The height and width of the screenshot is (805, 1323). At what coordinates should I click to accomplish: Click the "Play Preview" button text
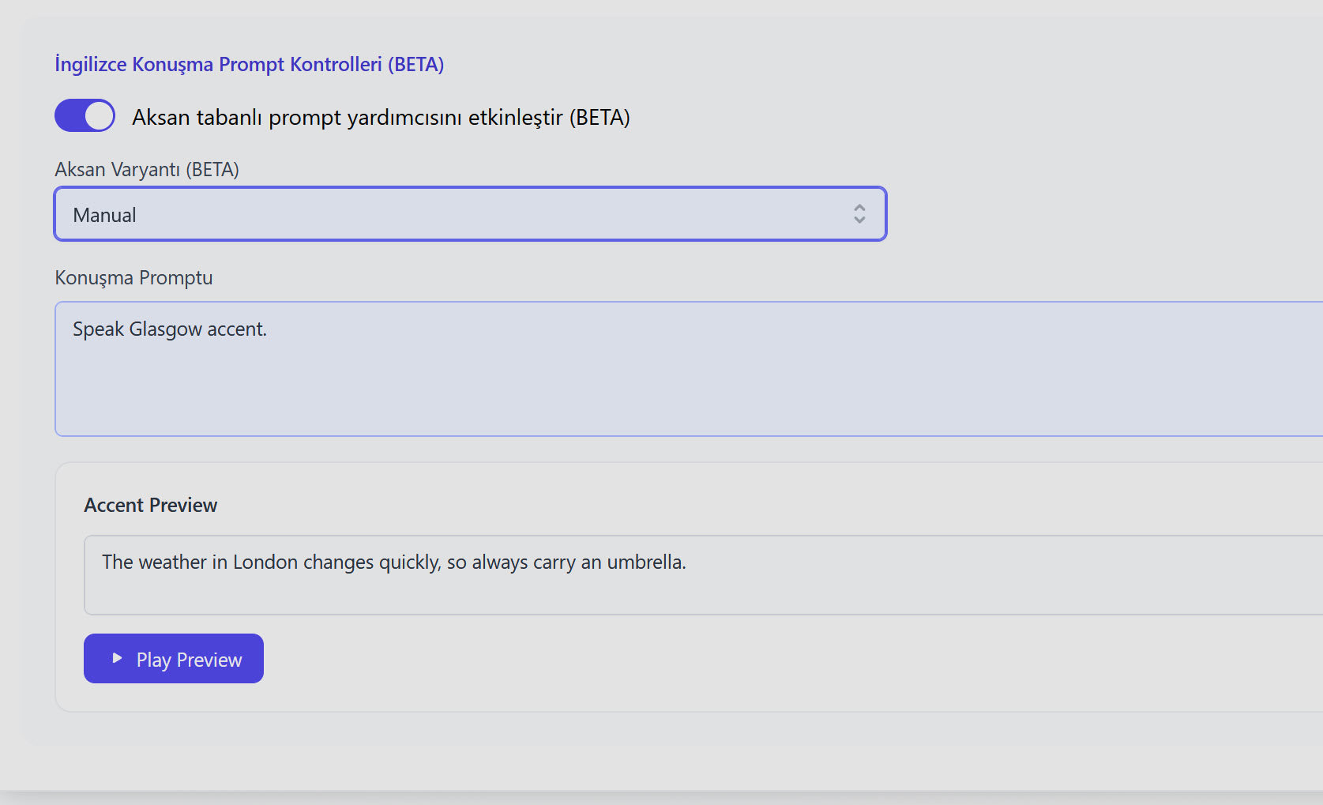tap(189, 660)
